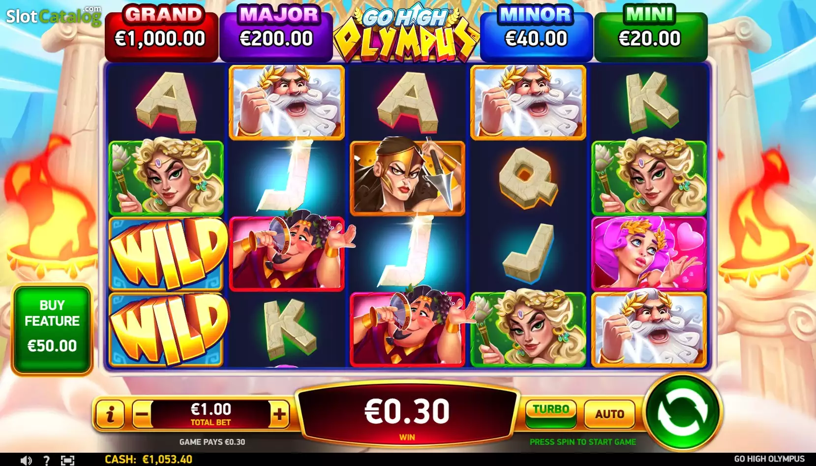Open the paytable info button
Image resolution: width=816 pixels, height=466 pixels.
(110, 414)
